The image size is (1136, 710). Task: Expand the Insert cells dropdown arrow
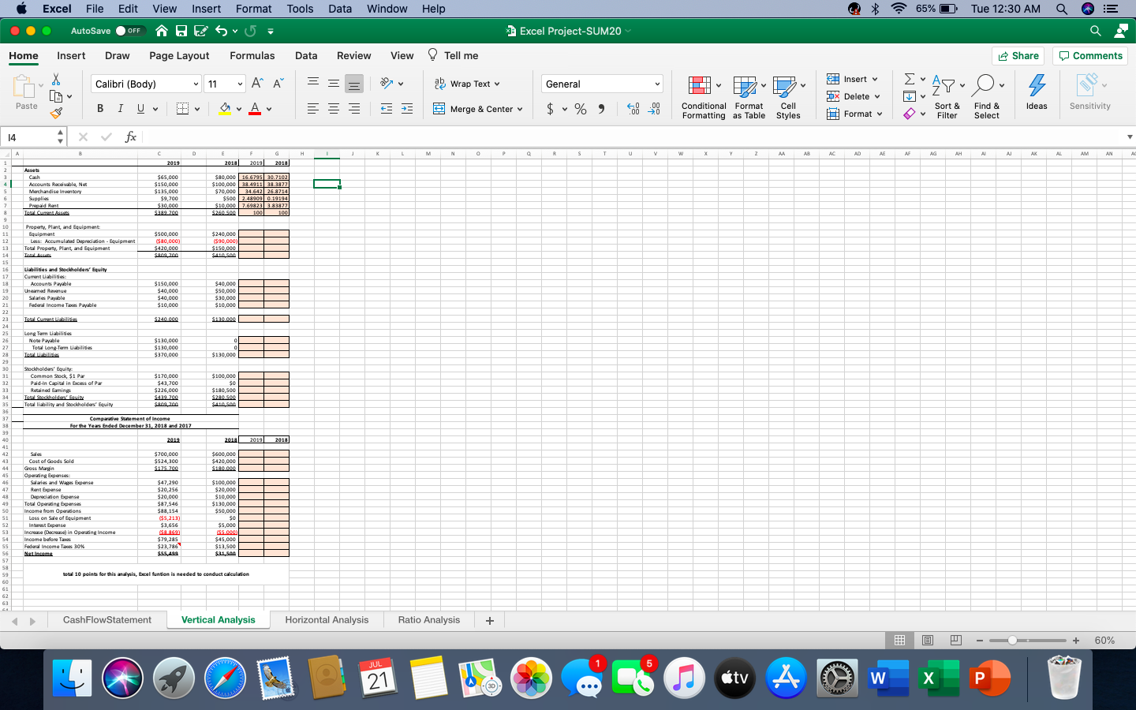click(875, 79)
